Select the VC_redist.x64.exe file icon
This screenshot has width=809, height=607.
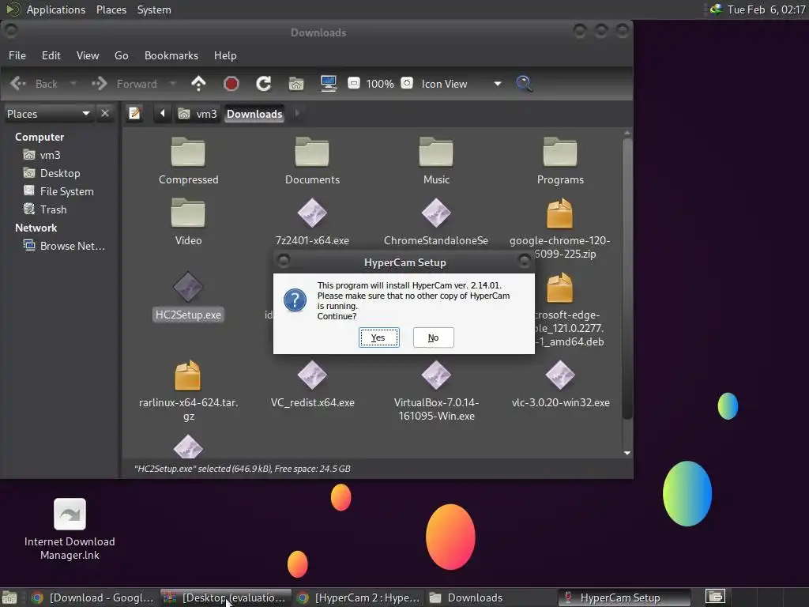coord(312,375)
